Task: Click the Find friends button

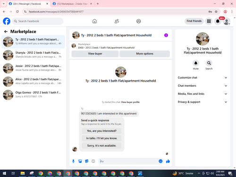Action: coord(194,21)
